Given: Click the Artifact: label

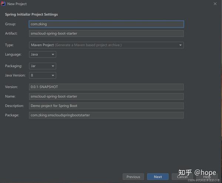Looking at the screenshot, I should pyautogui.click(x=11, y=34).
